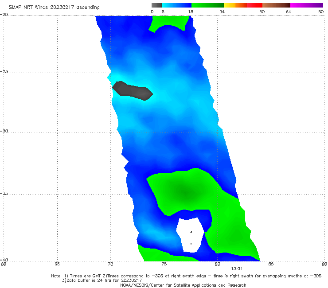Screen dimensions: 328x288
Task: Click the green 18-34 segment of the color bar
Action: click(x=207, y=5)
